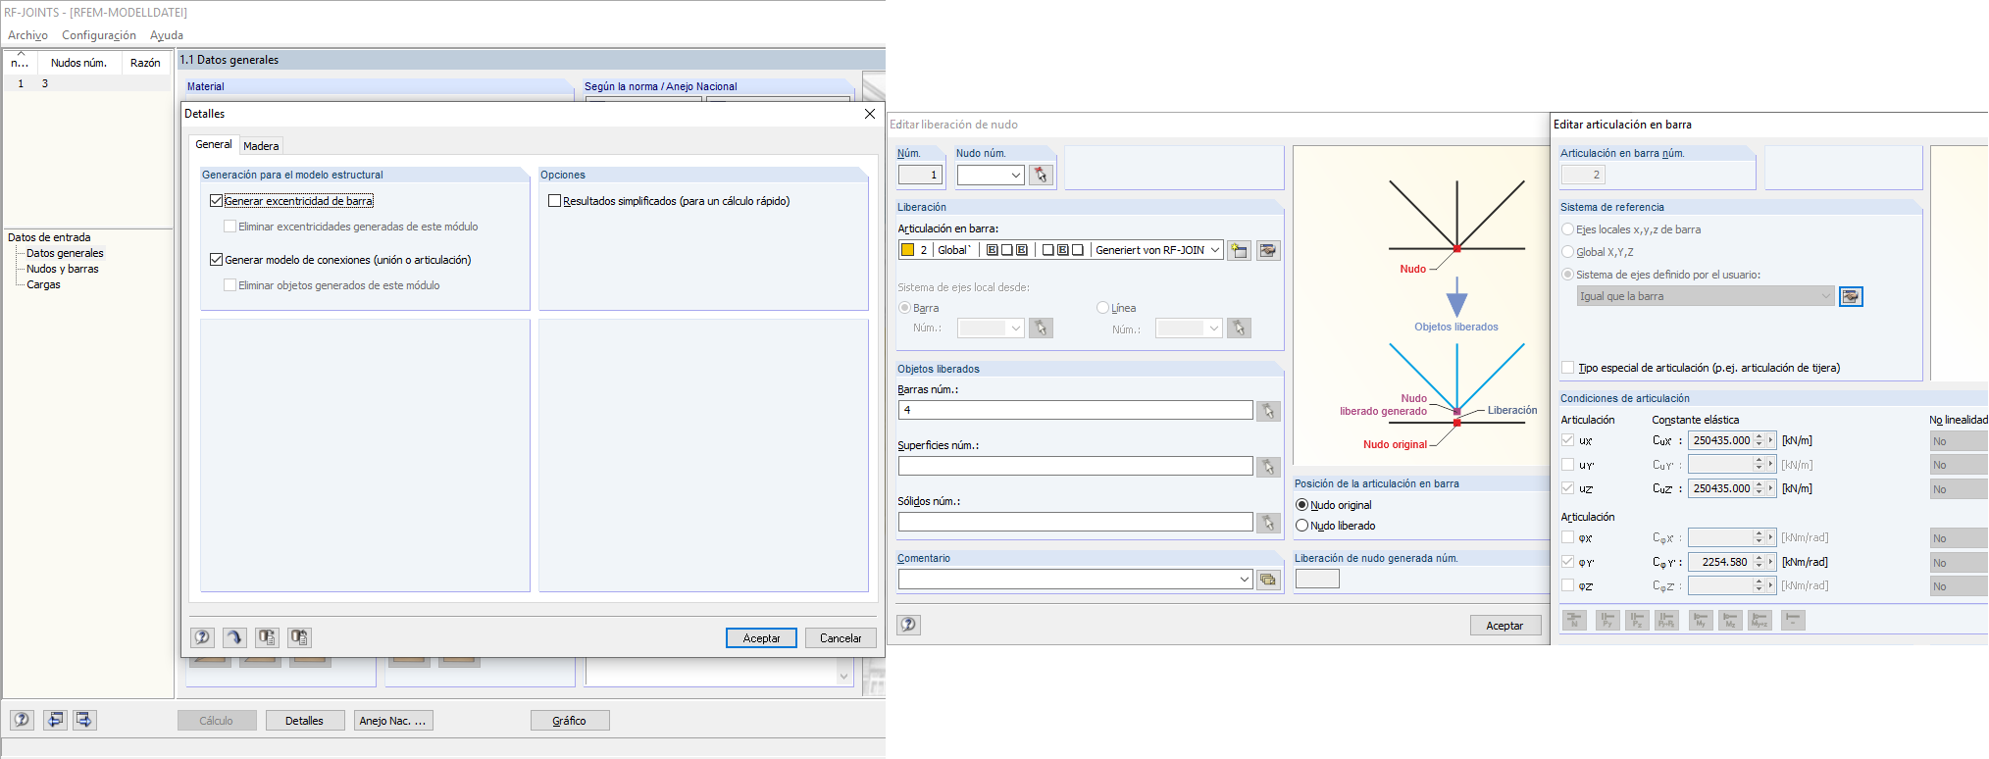Open the φY' No linealidad dropdown
This screenshot has height=759, width=1989.
1959,563
